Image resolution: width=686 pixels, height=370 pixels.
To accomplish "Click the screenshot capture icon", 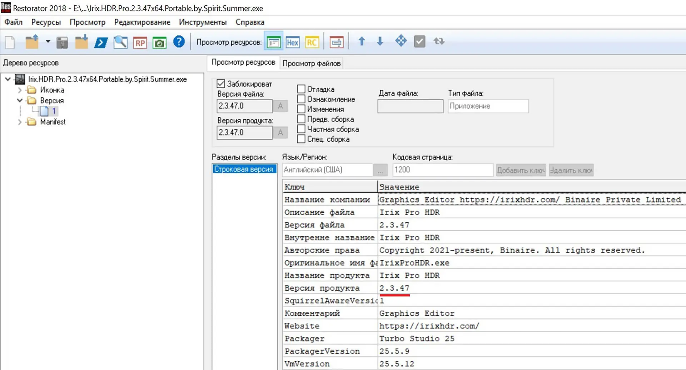I will (159, 42).
